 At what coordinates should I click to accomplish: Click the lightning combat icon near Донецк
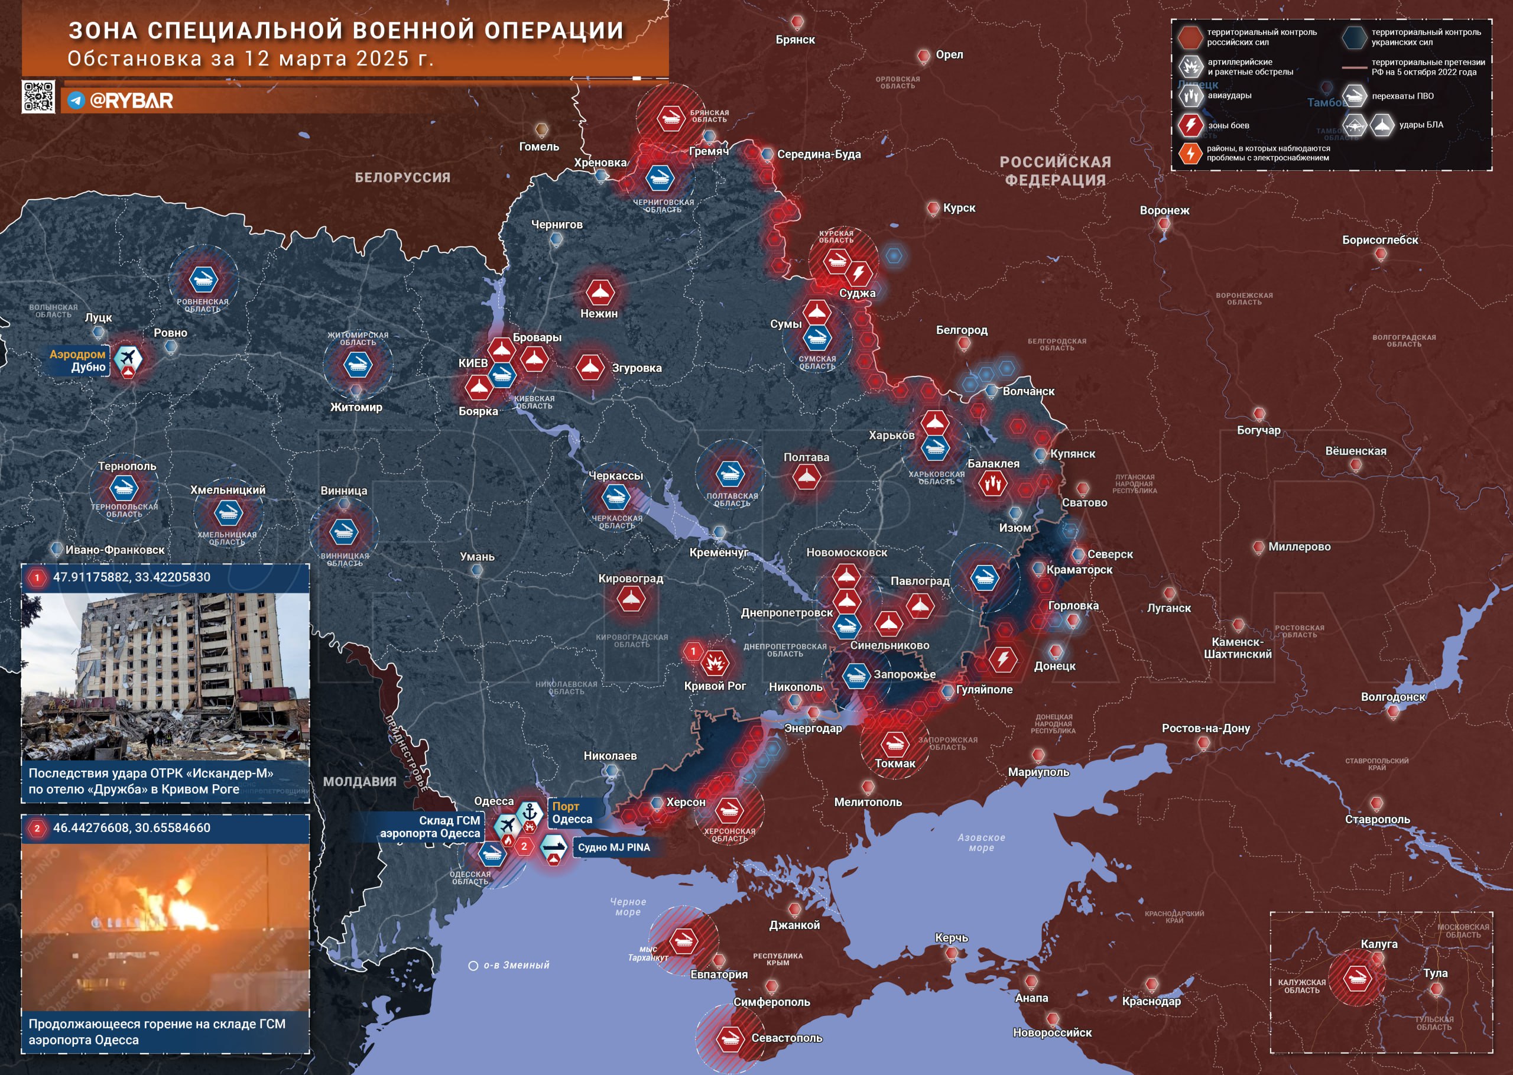1003,658
